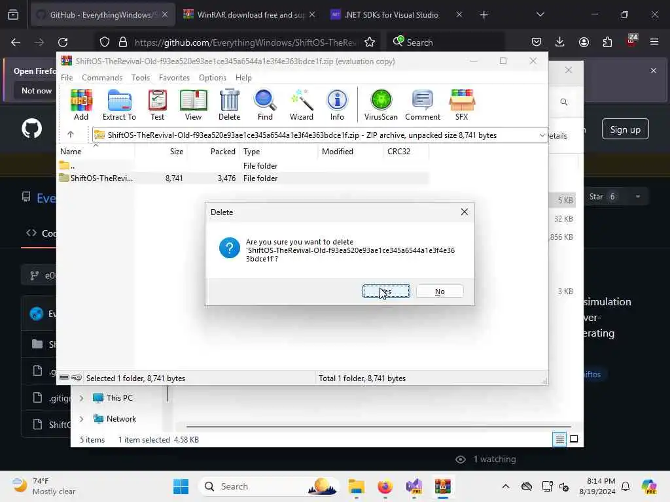Open Firefox downloads panel
The width and height of the screenshot is (670, 502).
(x=560, y=42)
